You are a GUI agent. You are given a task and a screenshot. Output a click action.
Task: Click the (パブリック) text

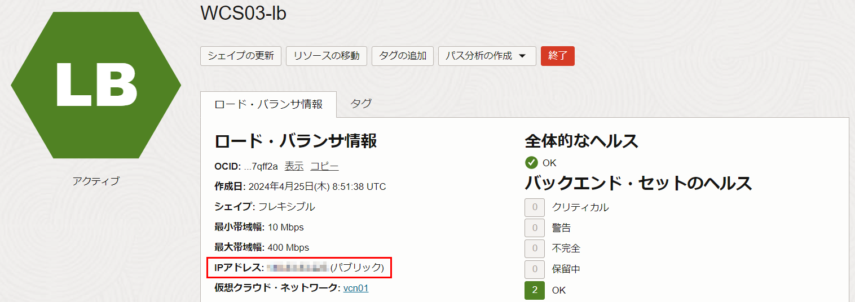point(357,268)
